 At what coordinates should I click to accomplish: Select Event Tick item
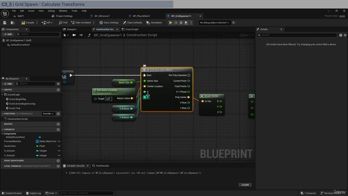(x=15, y=108)
